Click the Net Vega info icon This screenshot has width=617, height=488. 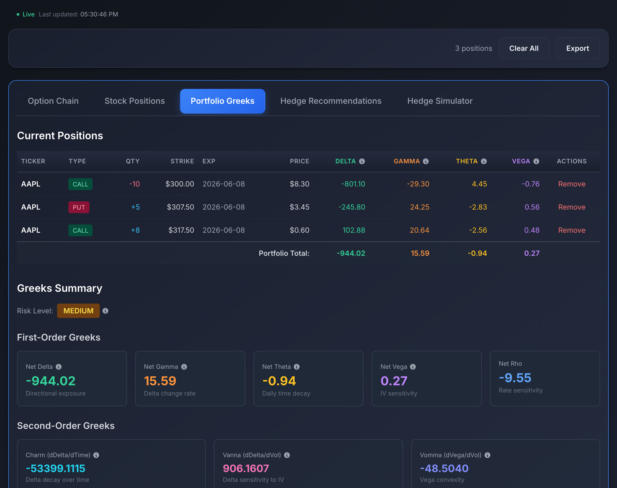413,367
